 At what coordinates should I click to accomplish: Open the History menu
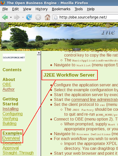[x=42, y=9]
